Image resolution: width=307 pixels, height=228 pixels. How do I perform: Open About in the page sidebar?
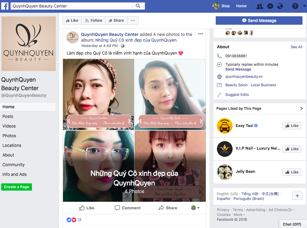click(x=8, y=155)
